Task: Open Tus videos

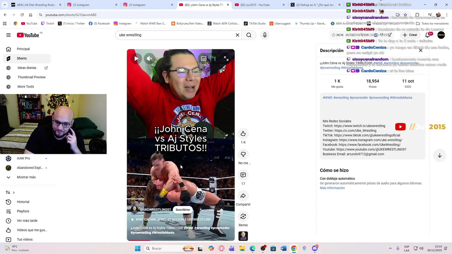Action: [27, 240]
